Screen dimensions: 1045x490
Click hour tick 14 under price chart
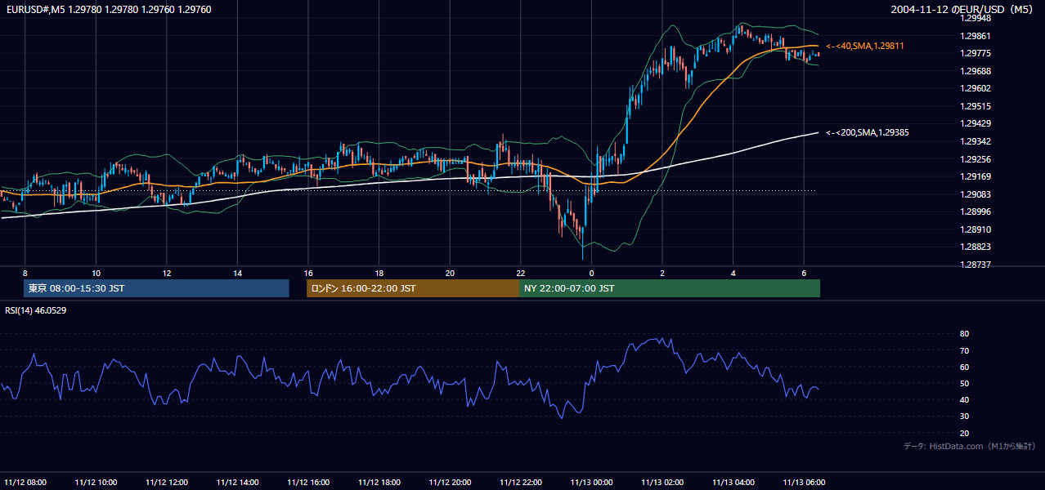tap(238, 273)
